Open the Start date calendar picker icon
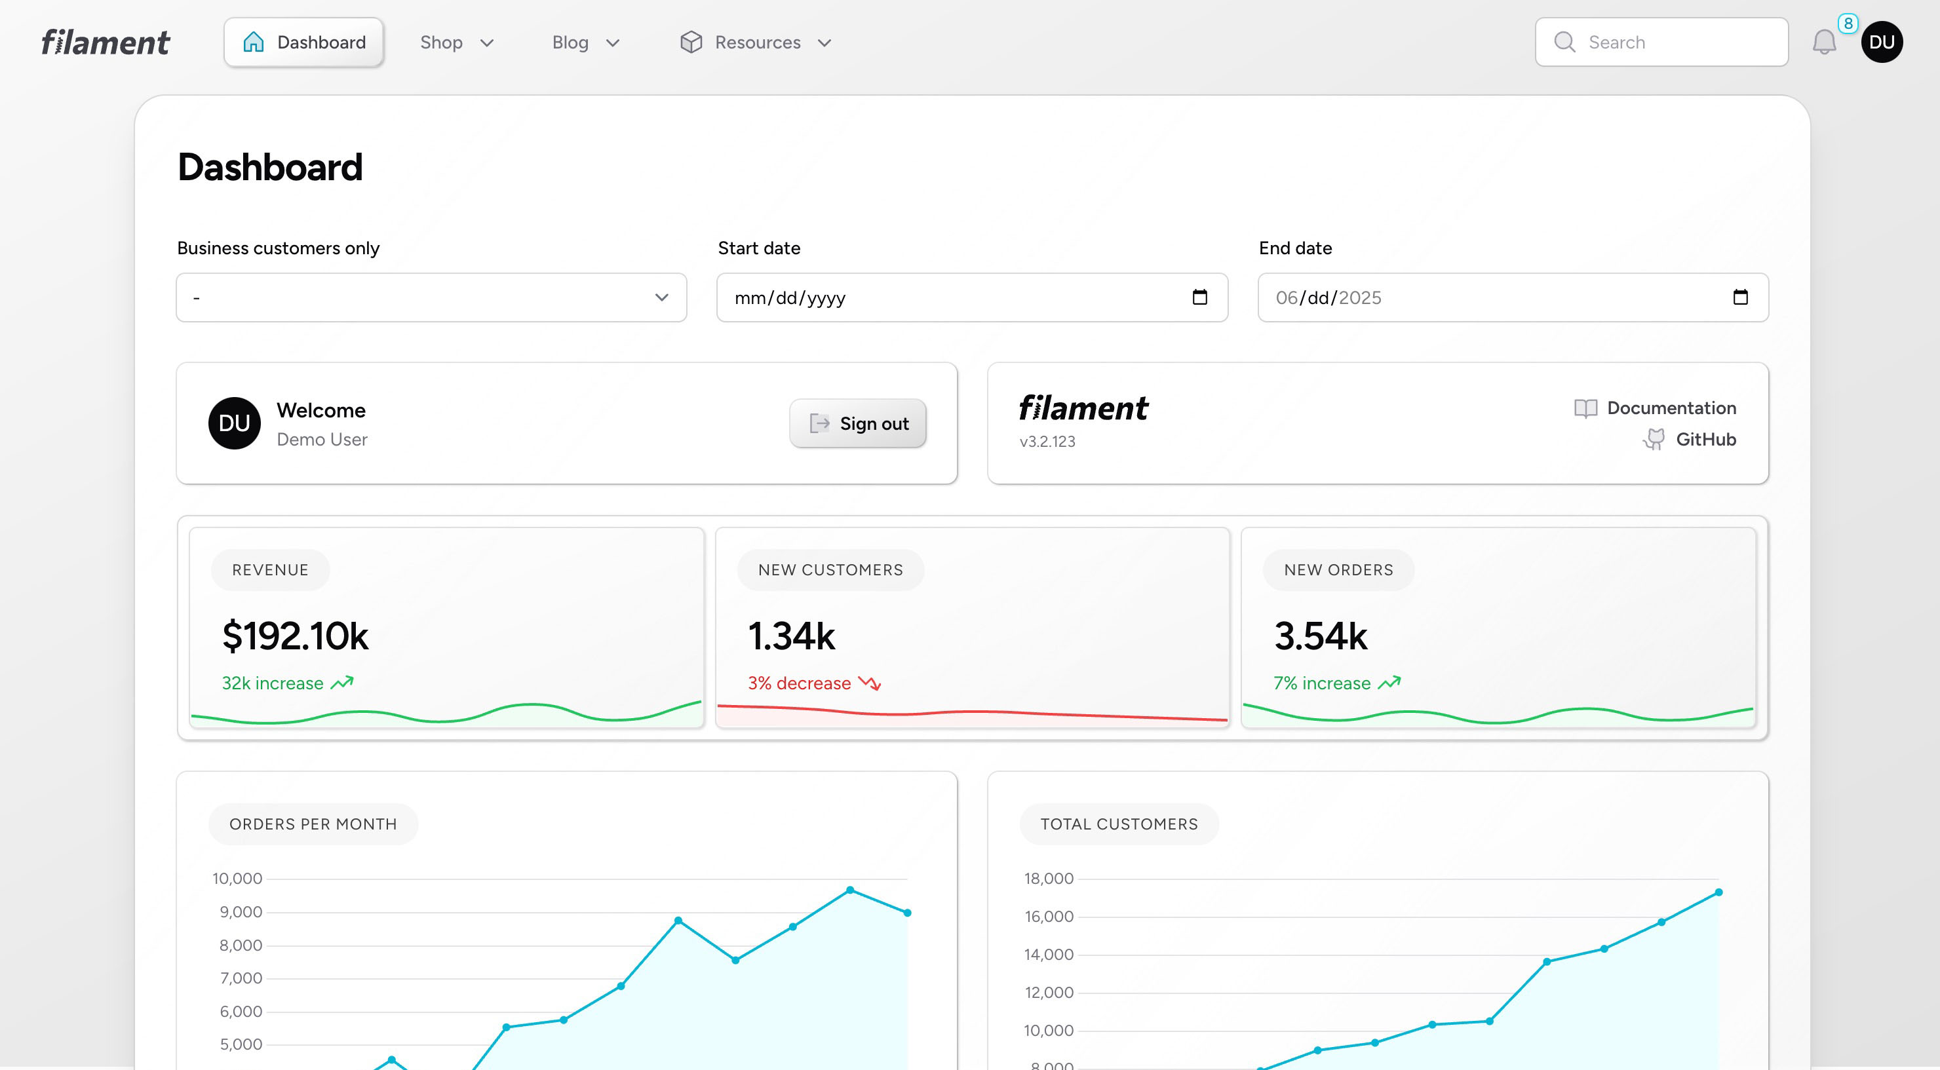The height and width of the screenshot is (1070, 1940). coord(1199,297)
